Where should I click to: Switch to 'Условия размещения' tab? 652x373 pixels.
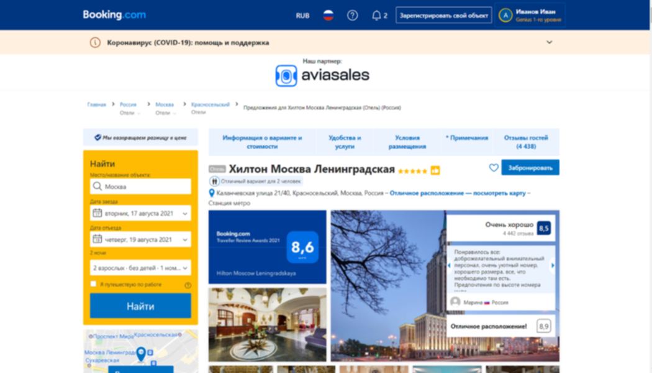[407, 142]
